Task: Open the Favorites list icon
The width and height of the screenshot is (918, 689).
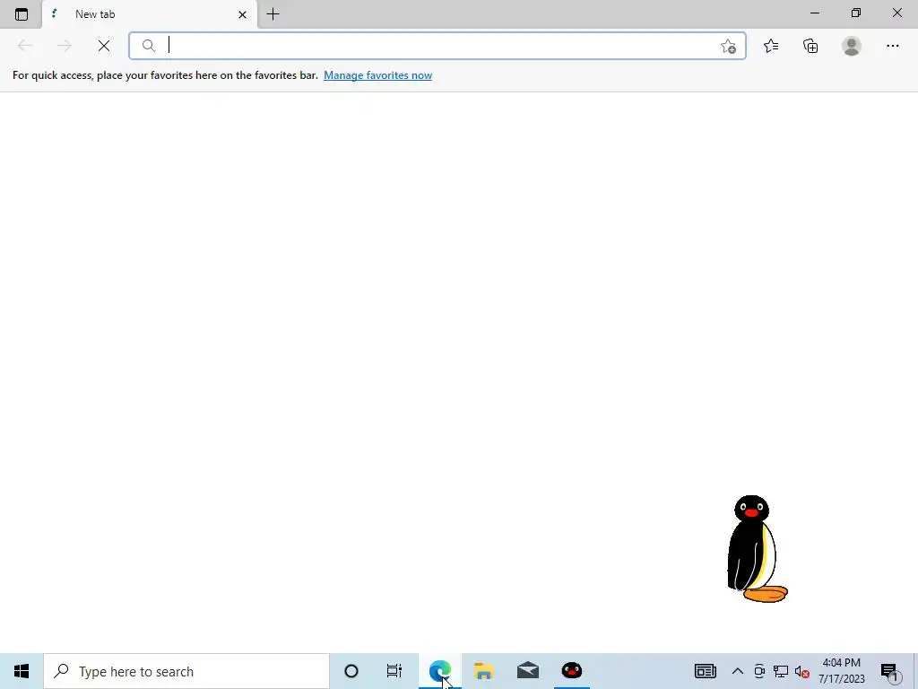Action: point(771,46)
